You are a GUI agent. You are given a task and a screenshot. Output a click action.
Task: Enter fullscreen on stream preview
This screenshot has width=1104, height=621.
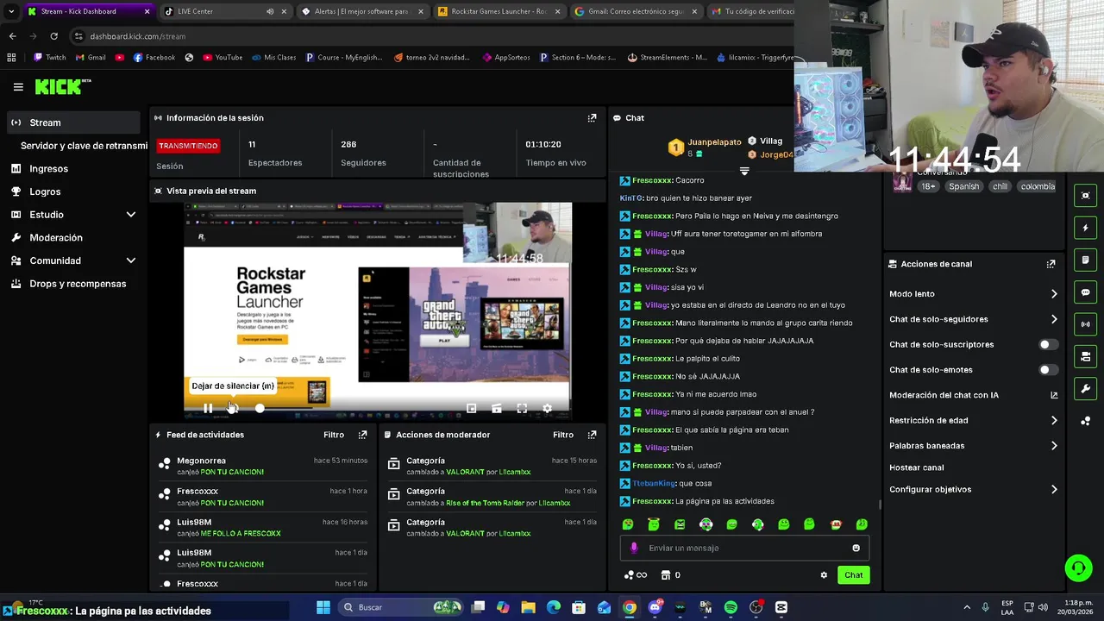522,408
